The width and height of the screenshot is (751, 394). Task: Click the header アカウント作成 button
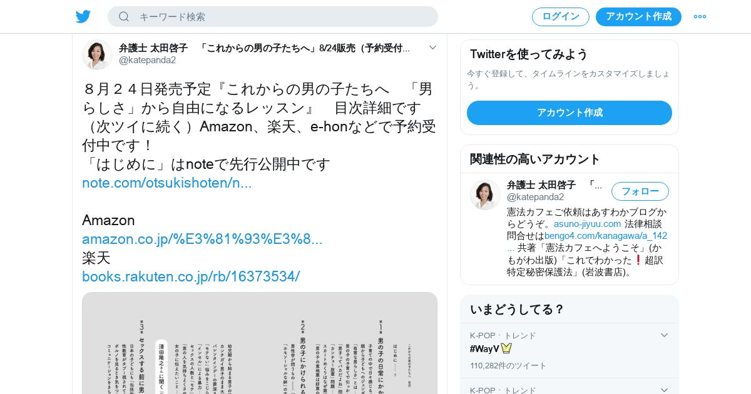[x=638, y=17]
